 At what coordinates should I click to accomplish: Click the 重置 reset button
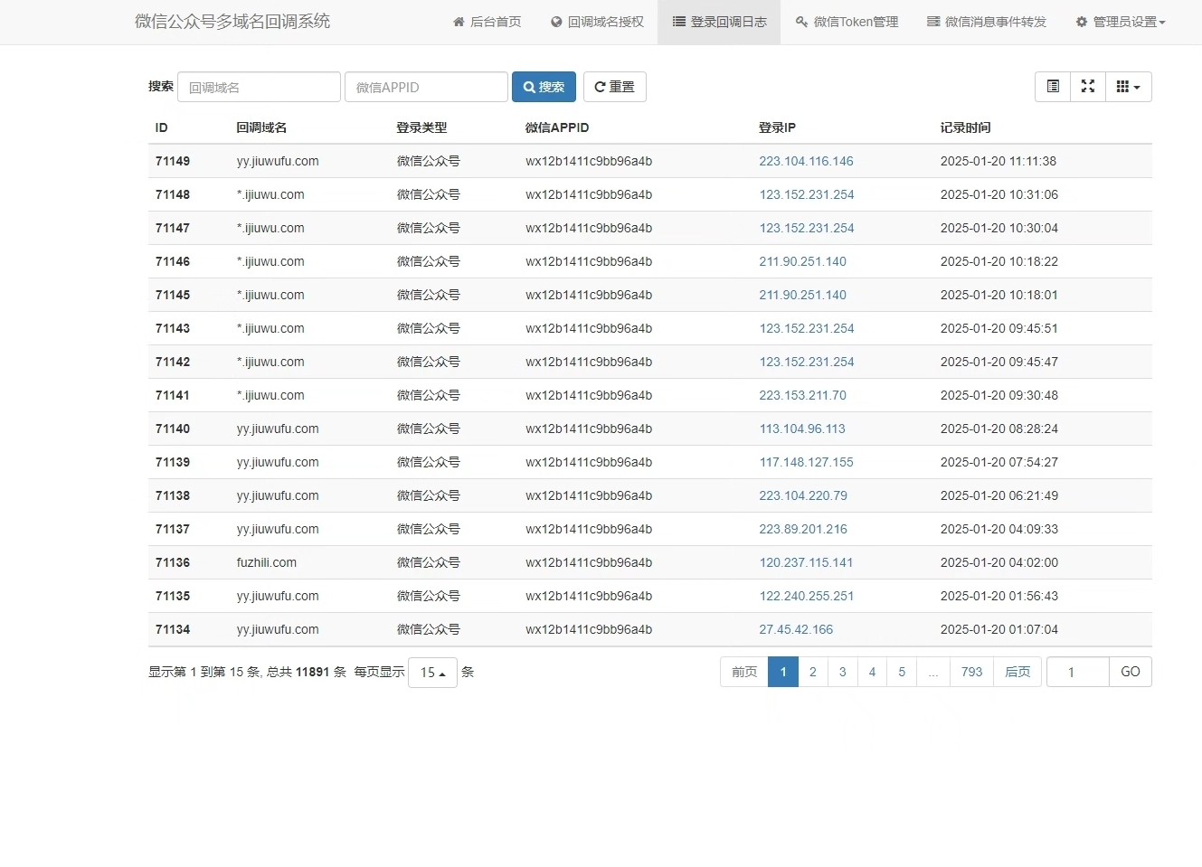614,87
